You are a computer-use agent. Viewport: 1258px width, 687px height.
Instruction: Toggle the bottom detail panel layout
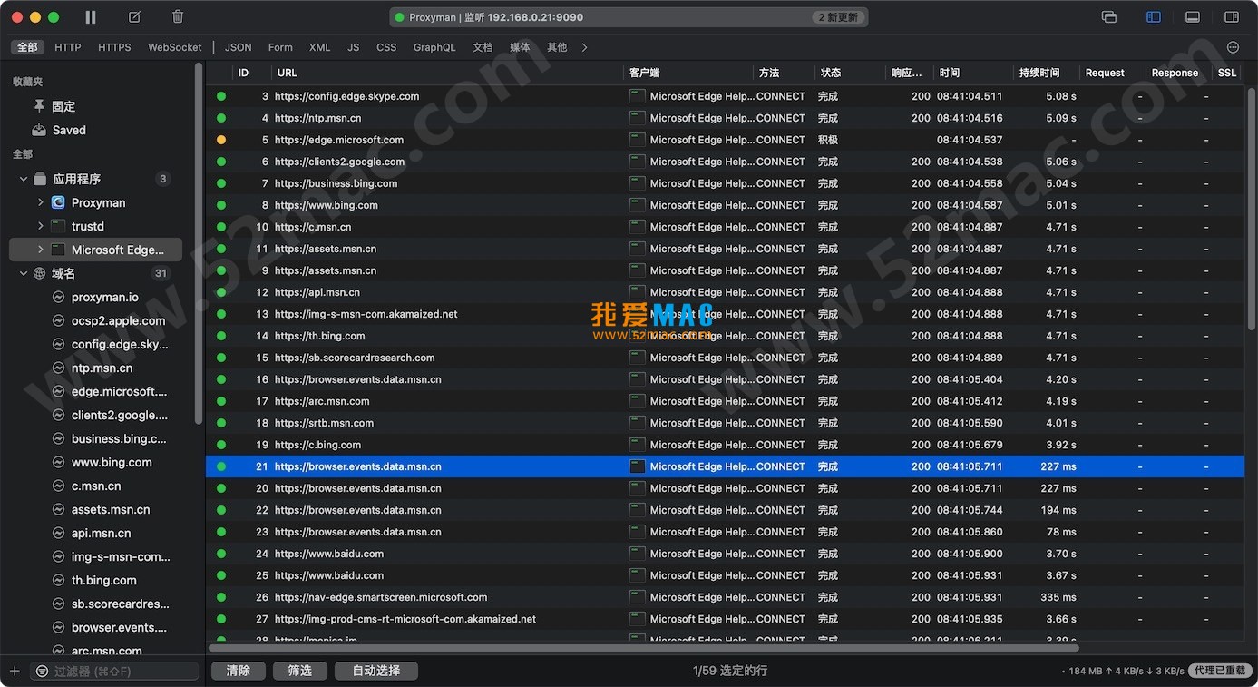(1193, 17)
